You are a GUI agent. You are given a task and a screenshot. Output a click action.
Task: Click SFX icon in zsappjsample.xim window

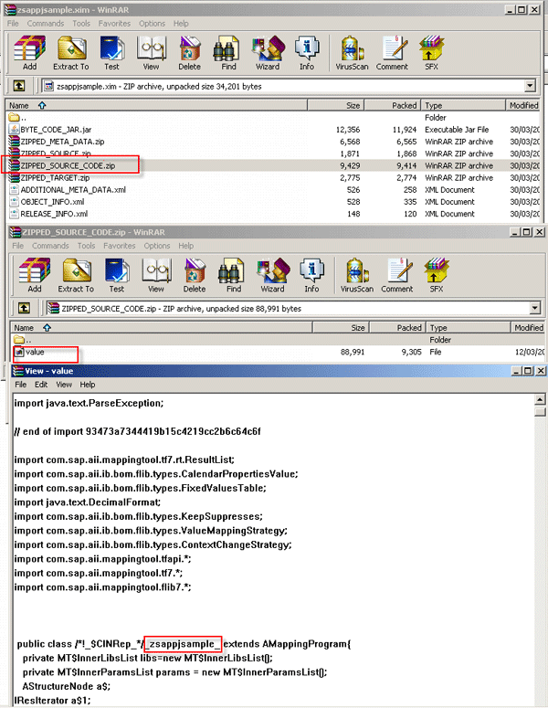431,53
